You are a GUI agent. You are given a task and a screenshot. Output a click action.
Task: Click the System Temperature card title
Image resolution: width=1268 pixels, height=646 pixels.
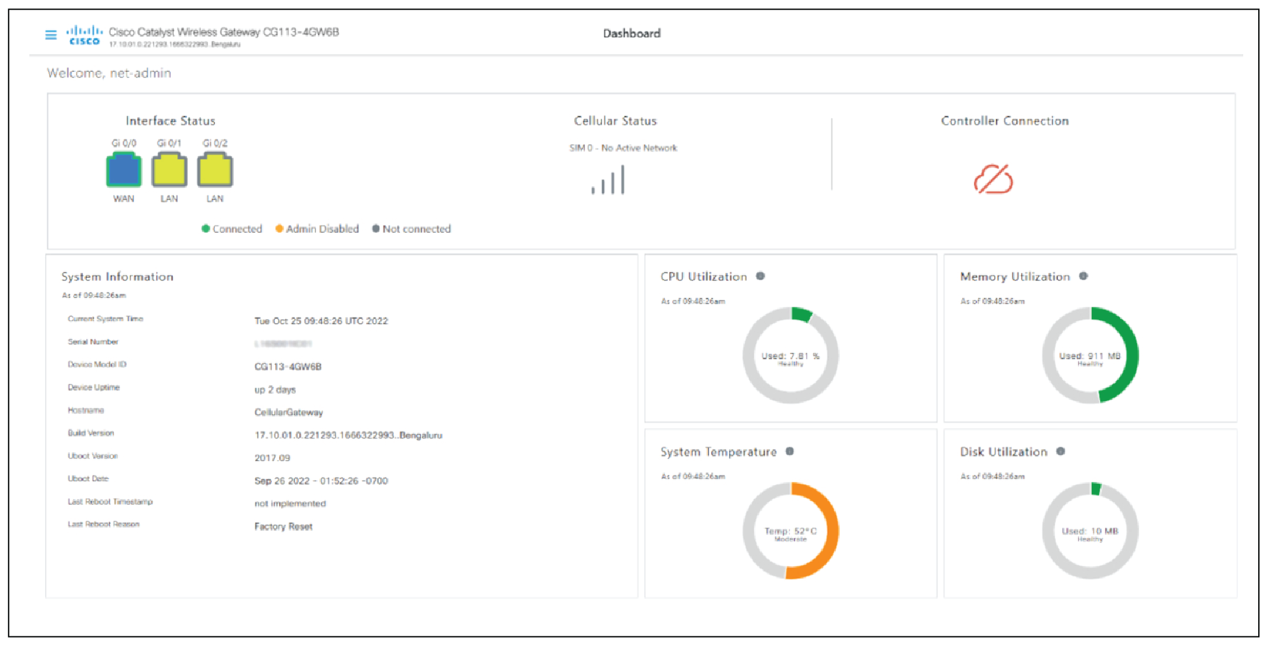pos(718,452)
